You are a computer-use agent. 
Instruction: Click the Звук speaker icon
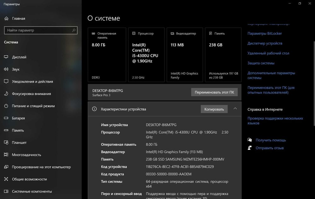coord(6,69)
